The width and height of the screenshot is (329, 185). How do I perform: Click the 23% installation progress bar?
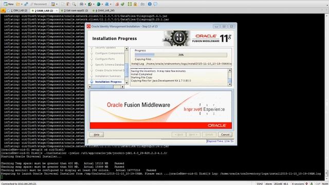[x=181, y=55]
